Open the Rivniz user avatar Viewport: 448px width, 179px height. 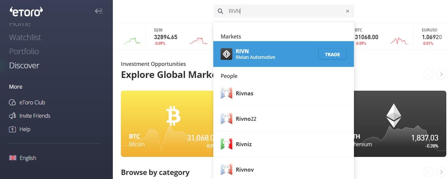[226, 144]
